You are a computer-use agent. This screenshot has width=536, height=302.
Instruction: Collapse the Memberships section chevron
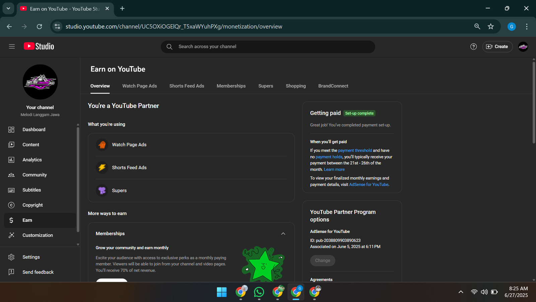point(283,234)
